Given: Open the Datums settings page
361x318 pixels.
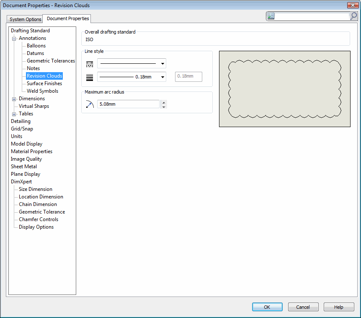Looking at the screenshot, I should click(x=35, y=53).
